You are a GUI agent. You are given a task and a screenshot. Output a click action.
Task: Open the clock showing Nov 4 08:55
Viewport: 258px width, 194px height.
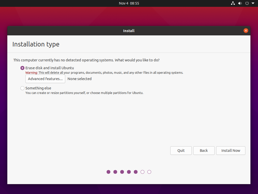pyautogui.click(x=129, y=3)
